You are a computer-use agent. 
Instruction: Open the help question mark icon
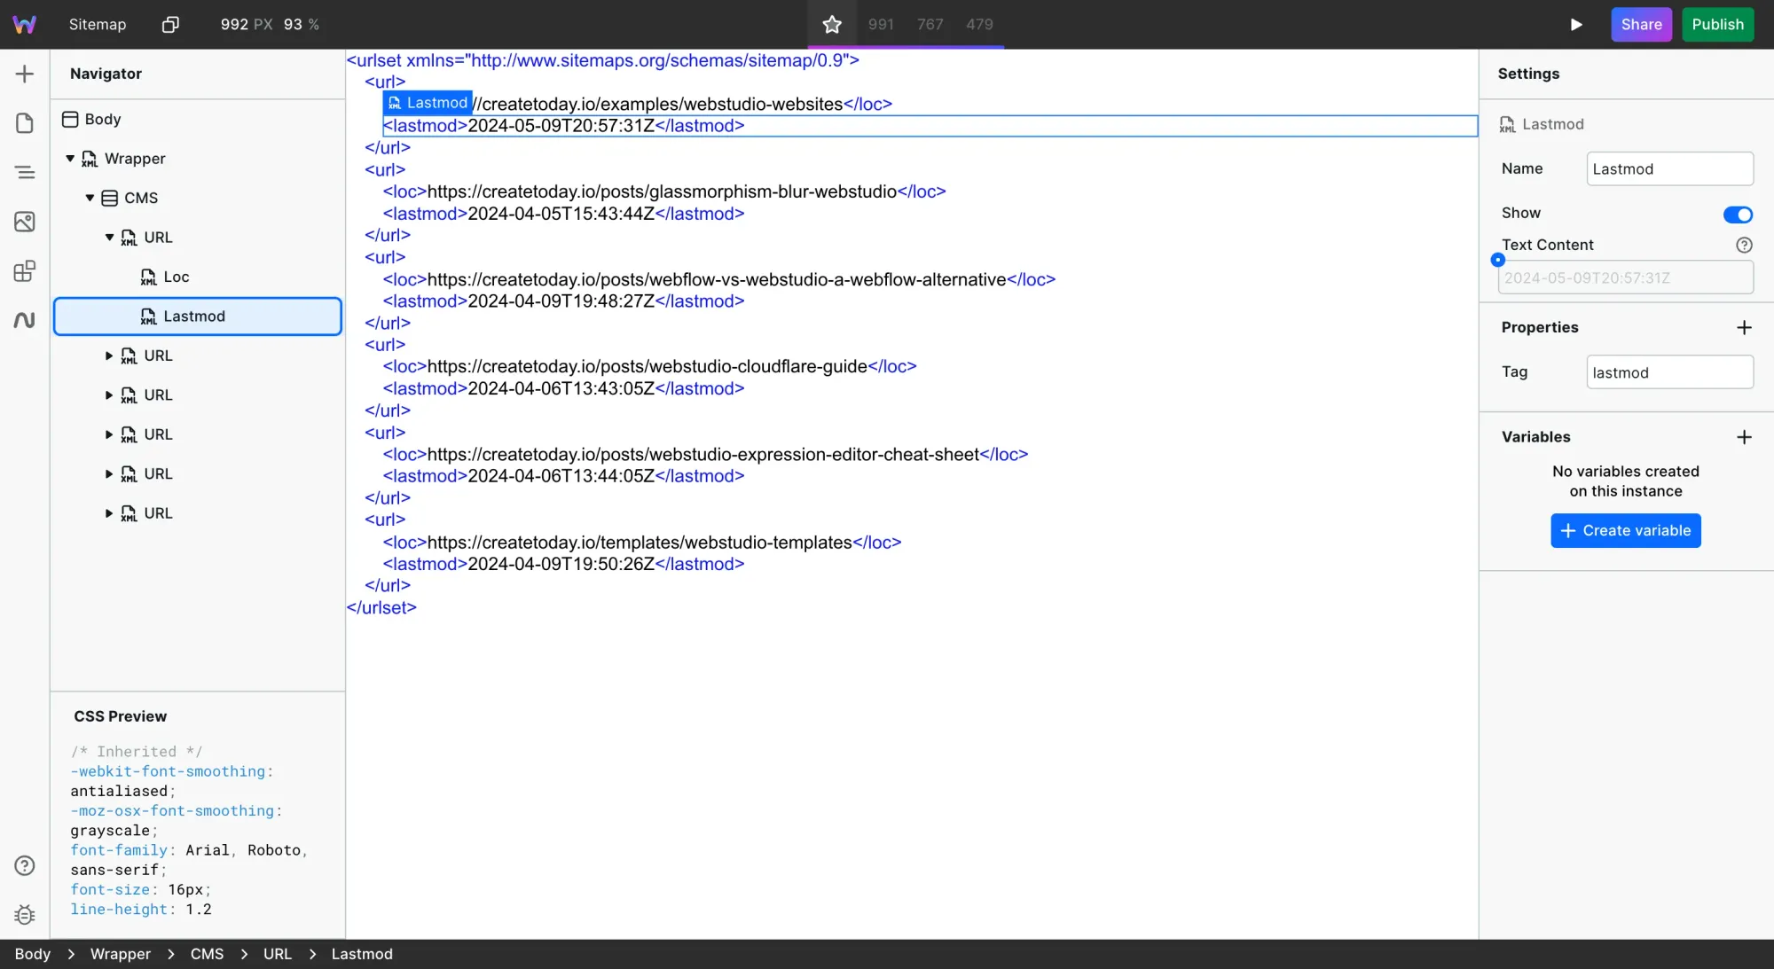[x=25, y=865]
